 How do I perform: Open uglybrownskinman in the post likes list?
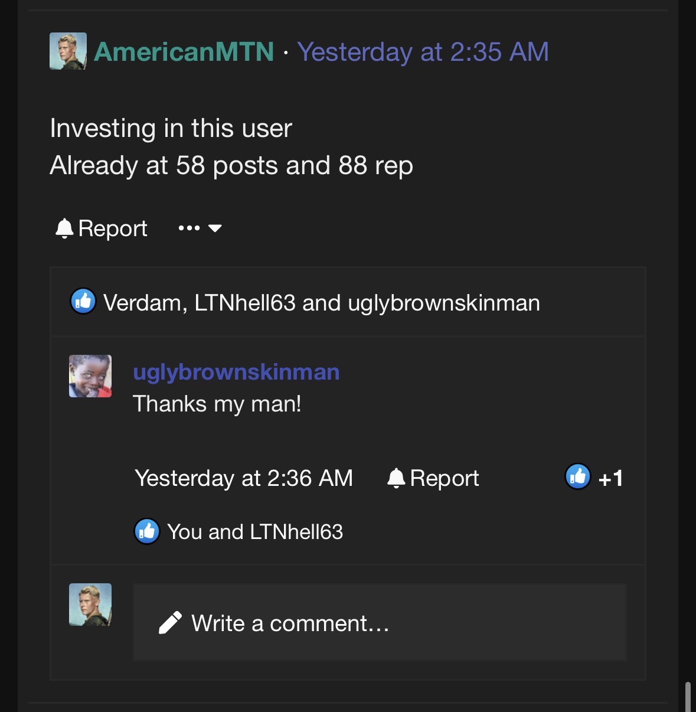click(443, 303)
